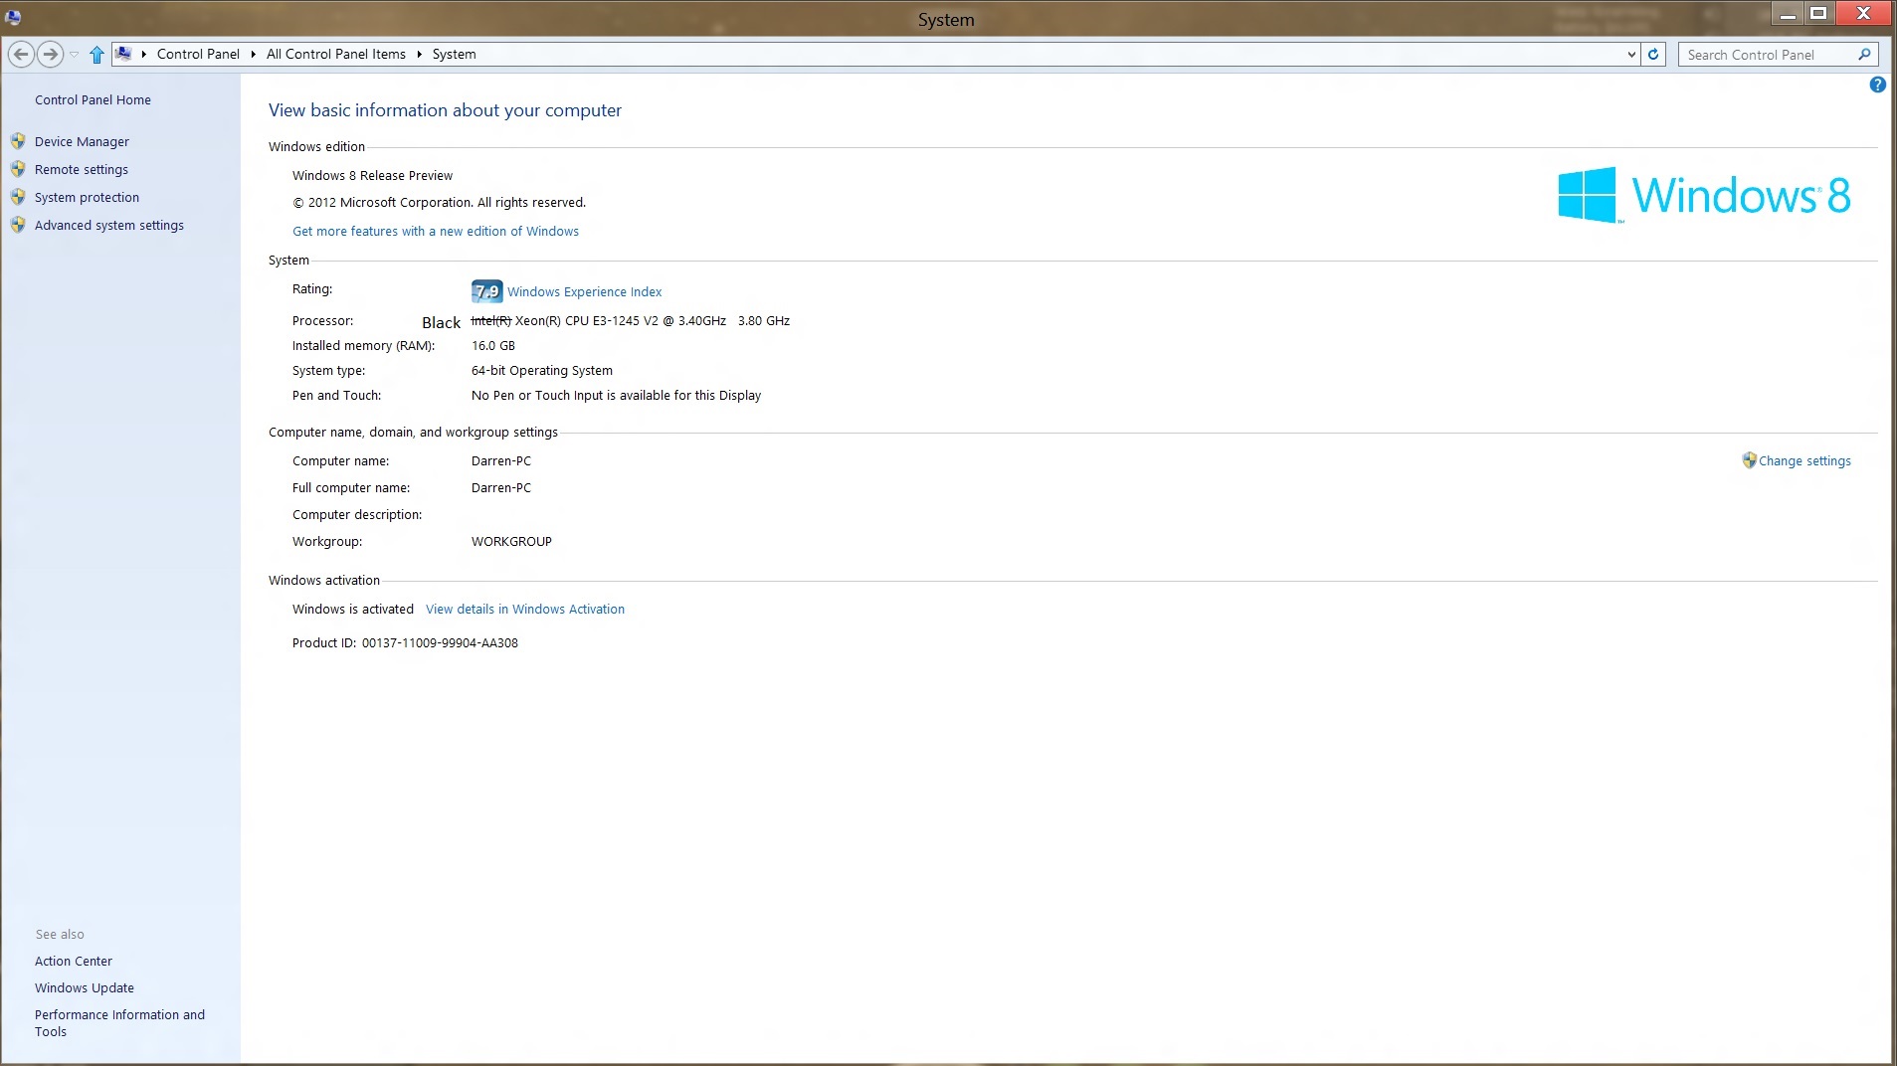Click the View basic information heading
The width and height of the screenshot is (1897, 1066).
coord(445,110)
